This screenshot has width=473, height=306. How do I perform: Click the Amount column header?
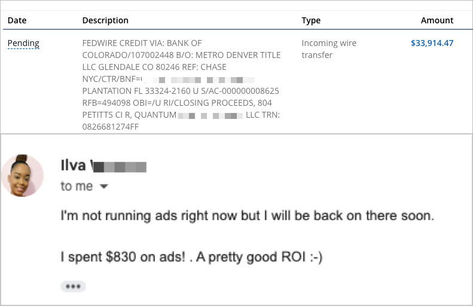(x=437, y=20)
